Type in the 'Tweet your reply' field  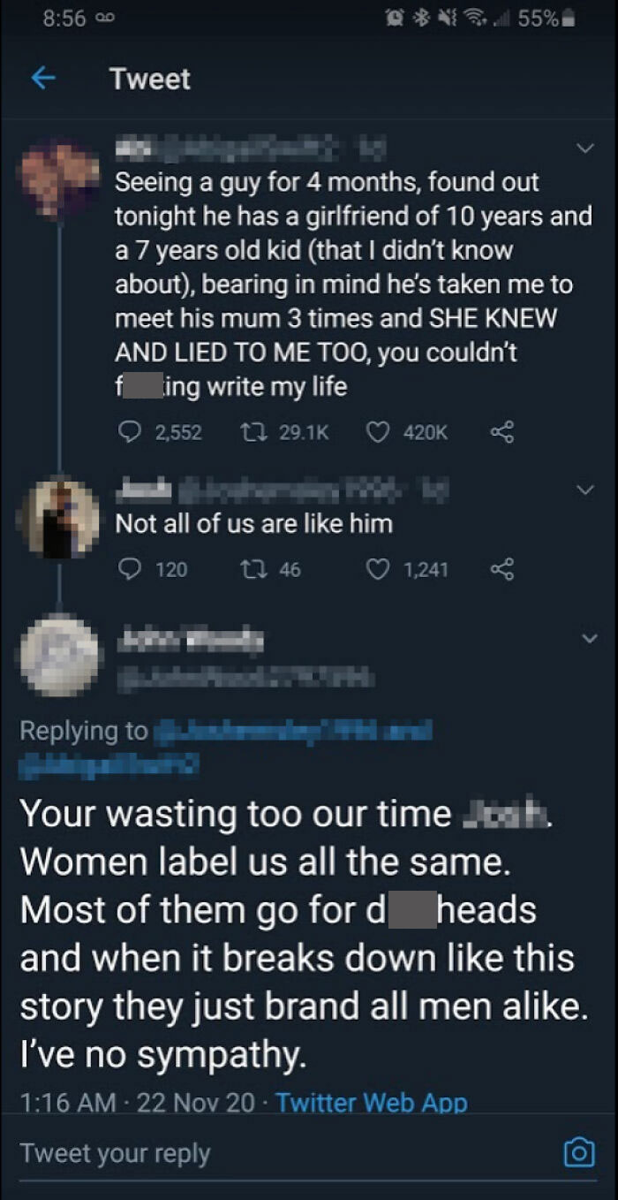click(x=265, y=1153)
